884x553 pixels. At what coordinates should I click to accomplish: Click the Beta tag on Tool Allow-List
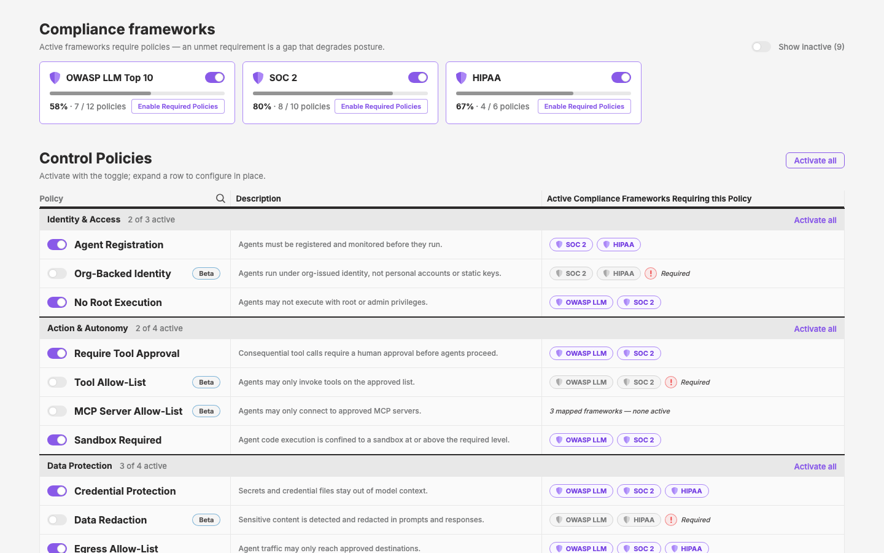click(206, 382)
